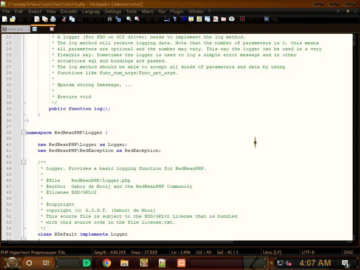Screen dimensions: 360x270
Task: Open the Unix (LF) line ending selector
Action: click(x=272, y=252)
